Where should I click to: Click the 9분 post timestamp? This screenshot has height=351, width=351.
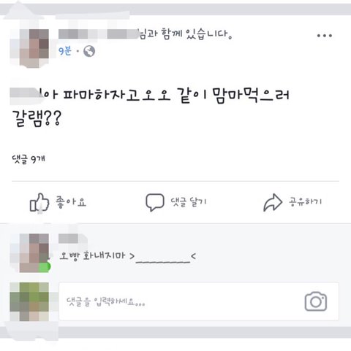point(65,51)
